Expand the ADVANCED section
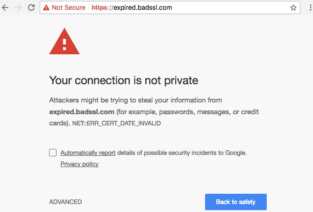 (x=65, y=202)
